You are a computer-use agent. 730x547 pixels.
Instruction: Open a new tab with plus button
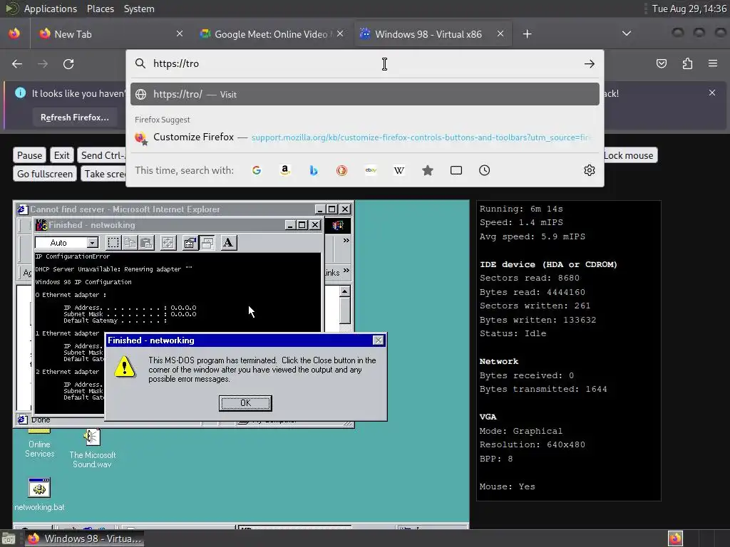point(527,34)
